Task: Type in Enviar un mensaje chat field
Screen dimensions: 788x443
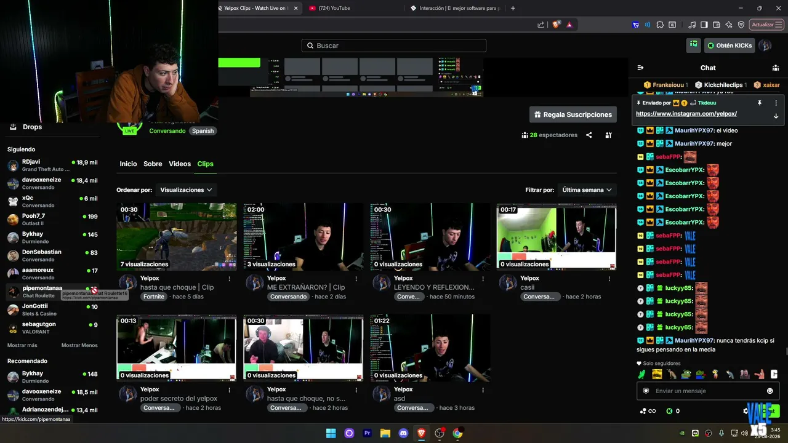Action: pyautogui.click(x=707, y=391)
